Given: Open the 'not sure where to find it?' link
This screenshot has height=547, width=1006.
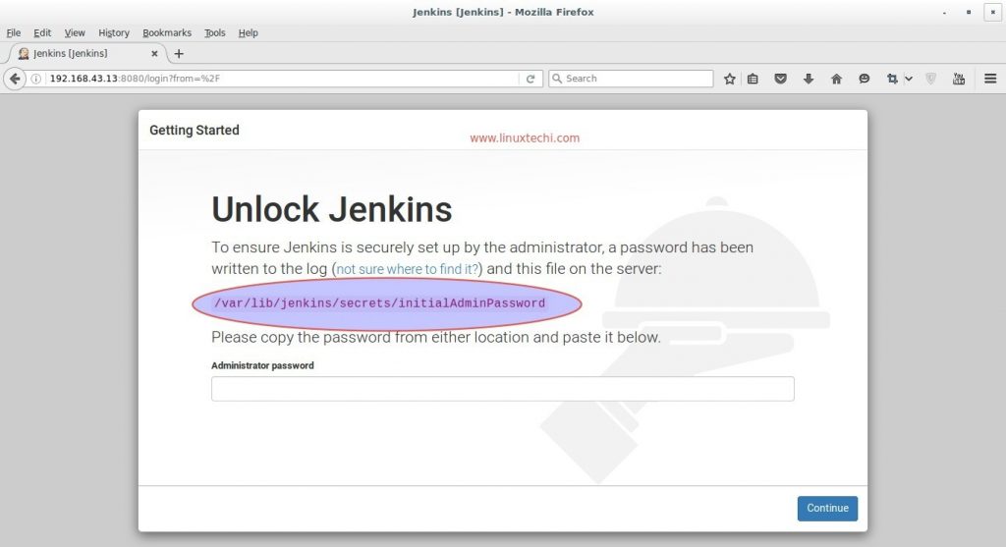Looking at the screenshot, I should tap(408, 269).
